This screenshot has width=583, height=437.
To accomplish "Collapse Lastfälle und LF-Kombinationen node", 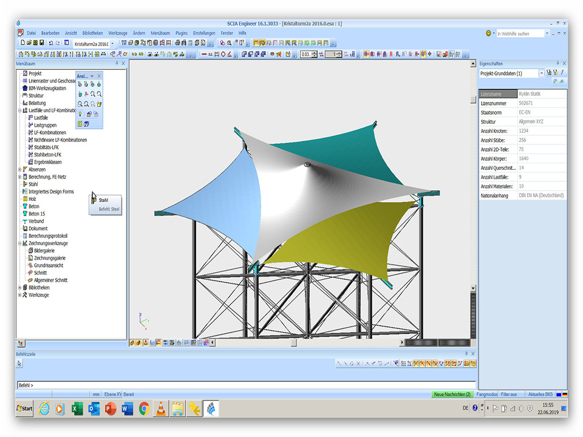I will (19, 110).
